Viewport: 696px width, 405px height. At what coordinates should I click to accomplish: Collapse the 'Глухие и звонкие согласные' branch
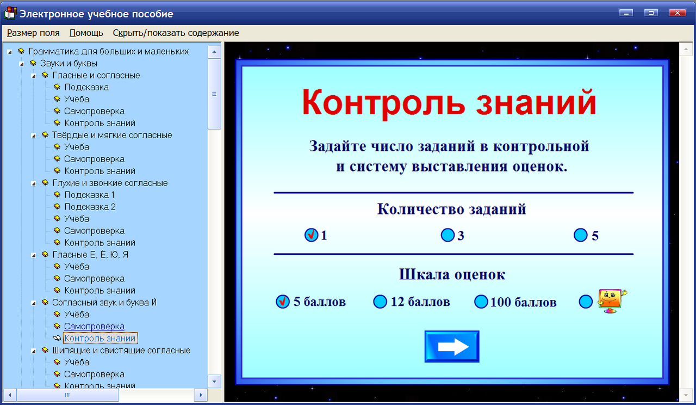pos(34,182)
